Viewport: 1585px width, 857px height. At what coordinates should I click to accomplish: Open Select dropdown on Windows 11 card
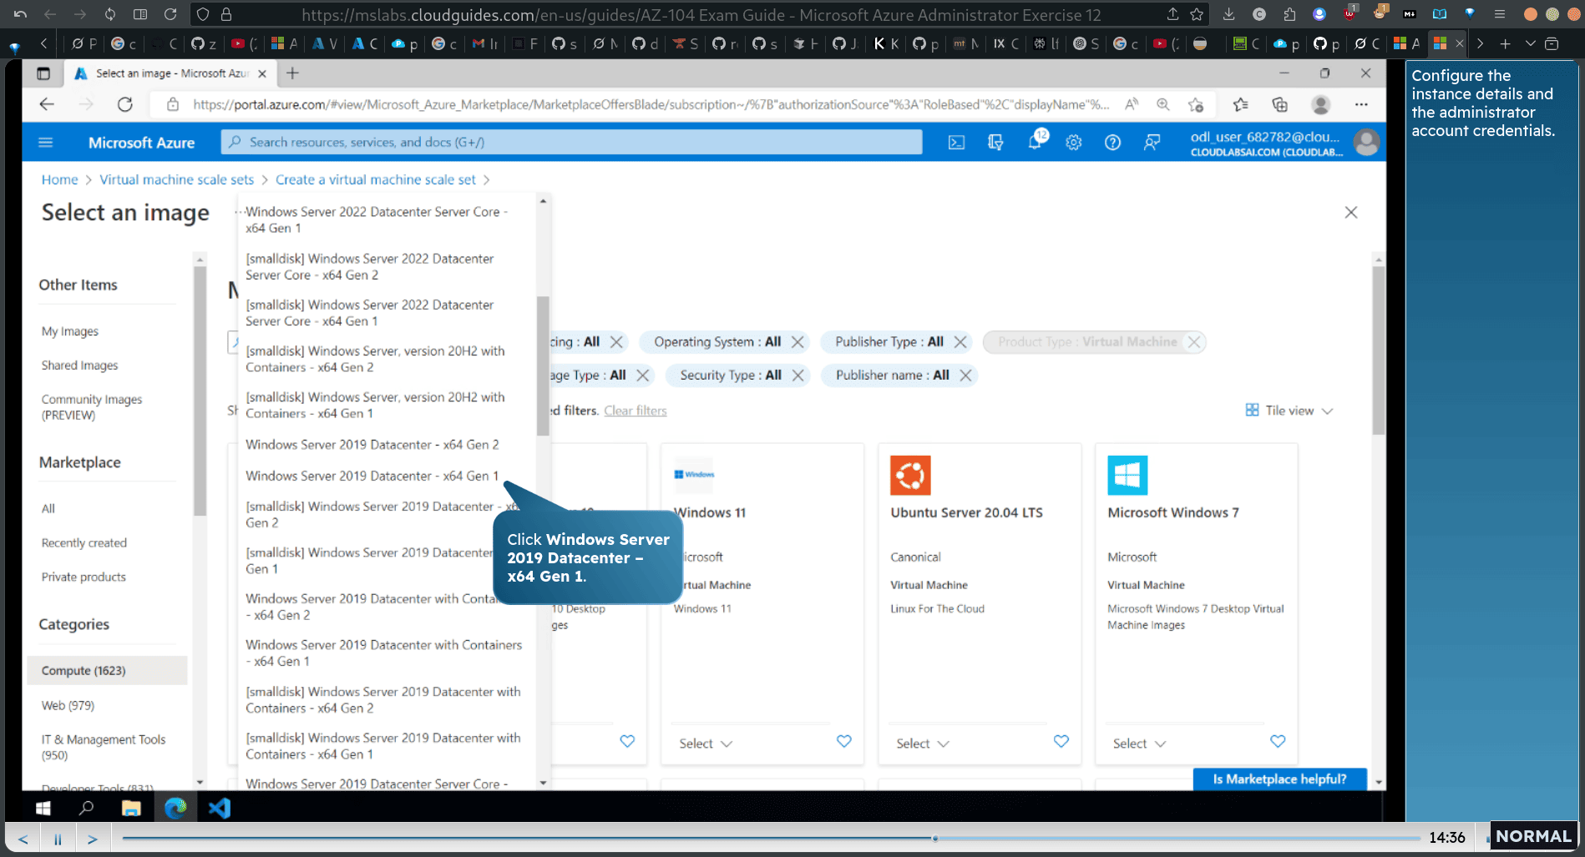pos(706,744)
